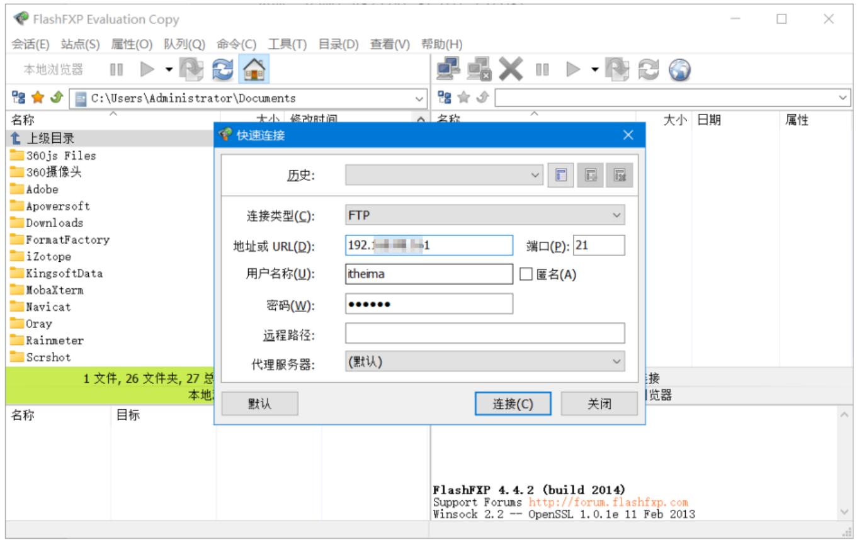Open the 工具(T) menu
Viewport: 857px width, 540px height.
pyautogui.click(x=287, y=44)
